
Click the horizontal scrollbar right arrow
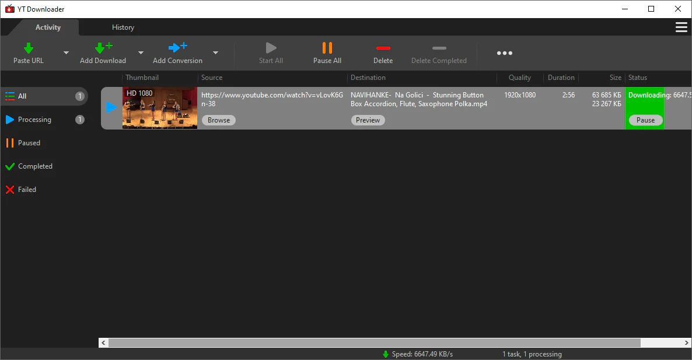pyautogui.click(x=686, y=342)
